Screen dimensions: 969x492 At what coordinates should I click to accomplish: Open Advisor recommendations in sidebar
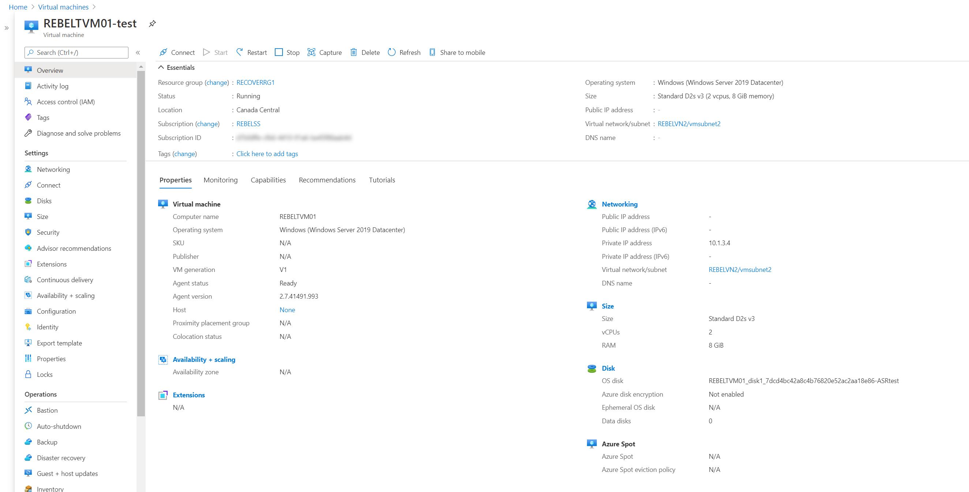click(74, 249)
